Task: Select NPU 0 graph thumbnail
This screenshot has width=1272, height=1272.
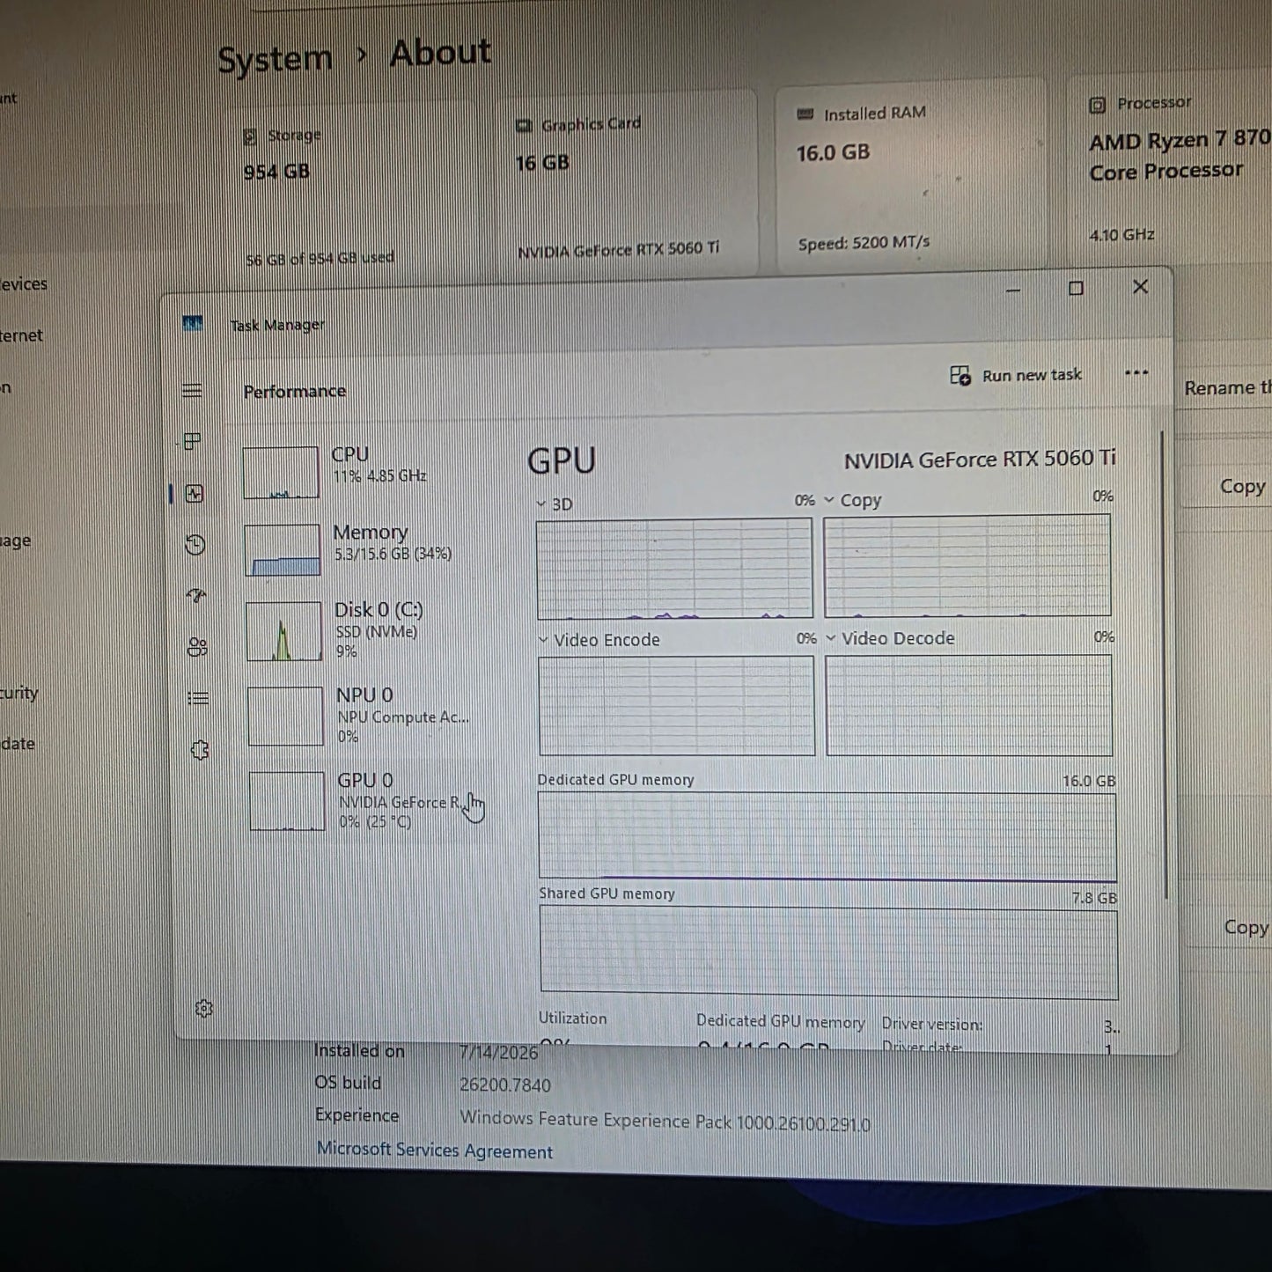Action: (x=286, y=717)
